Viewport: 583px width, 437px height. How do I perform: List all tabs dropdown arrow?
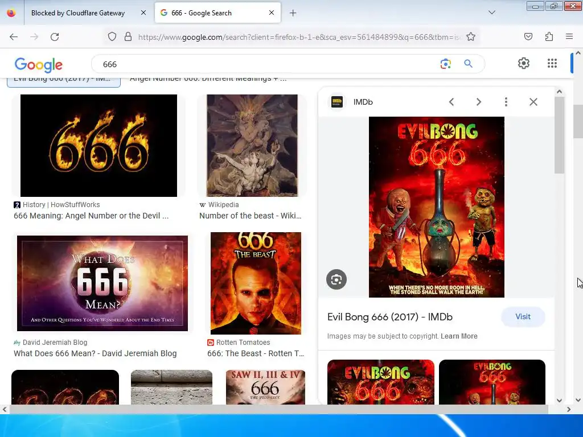[x=491, y=13]
